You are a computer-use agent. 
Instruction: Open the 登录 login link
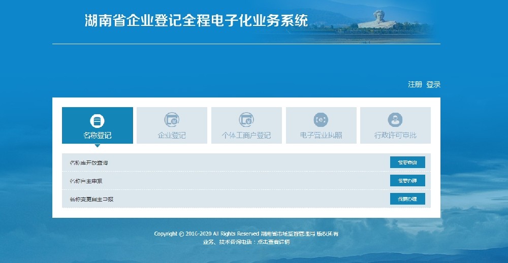(433, 85)
